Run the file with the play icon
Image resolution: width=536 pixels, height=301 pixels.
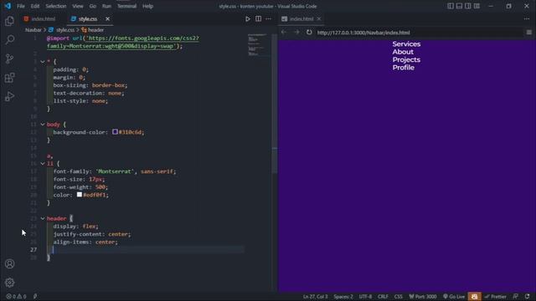(248, 19)
